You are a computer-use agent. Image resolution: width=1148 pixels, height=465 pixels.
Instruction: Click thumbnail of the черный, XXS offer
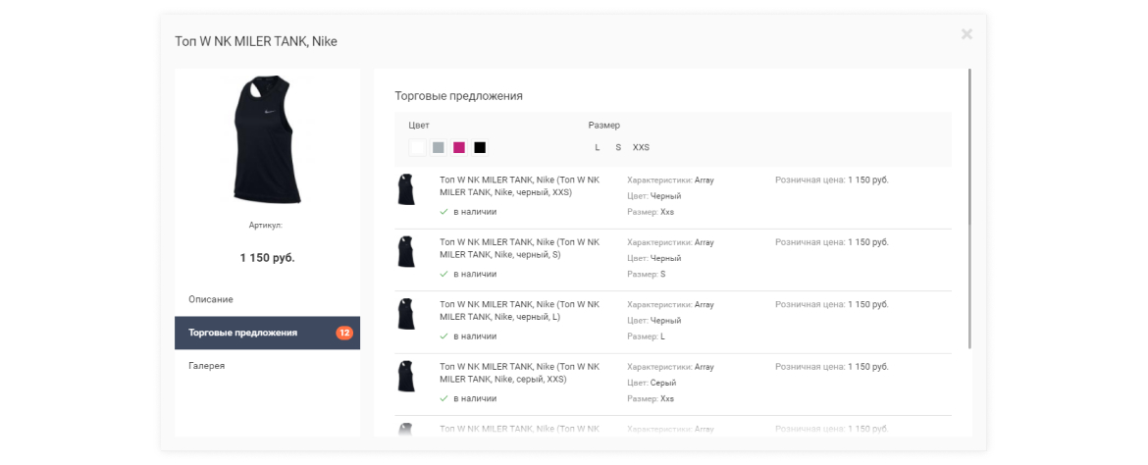[x=406, y=189]
